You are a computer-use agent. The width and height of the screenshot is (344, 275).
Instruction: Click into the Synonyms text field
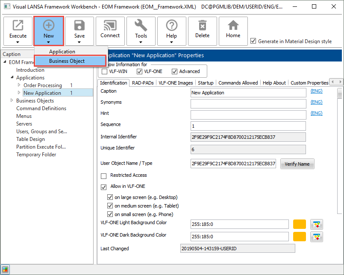click(248, 104)
